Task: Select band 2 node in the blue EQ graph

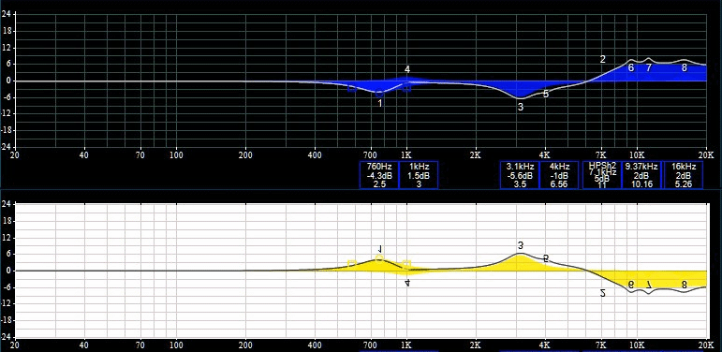Action: [x=603, y=59]
